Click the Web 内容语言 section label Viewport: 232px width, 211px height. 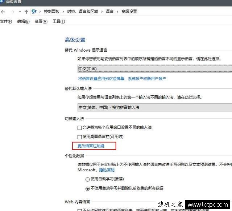[77, 202]
